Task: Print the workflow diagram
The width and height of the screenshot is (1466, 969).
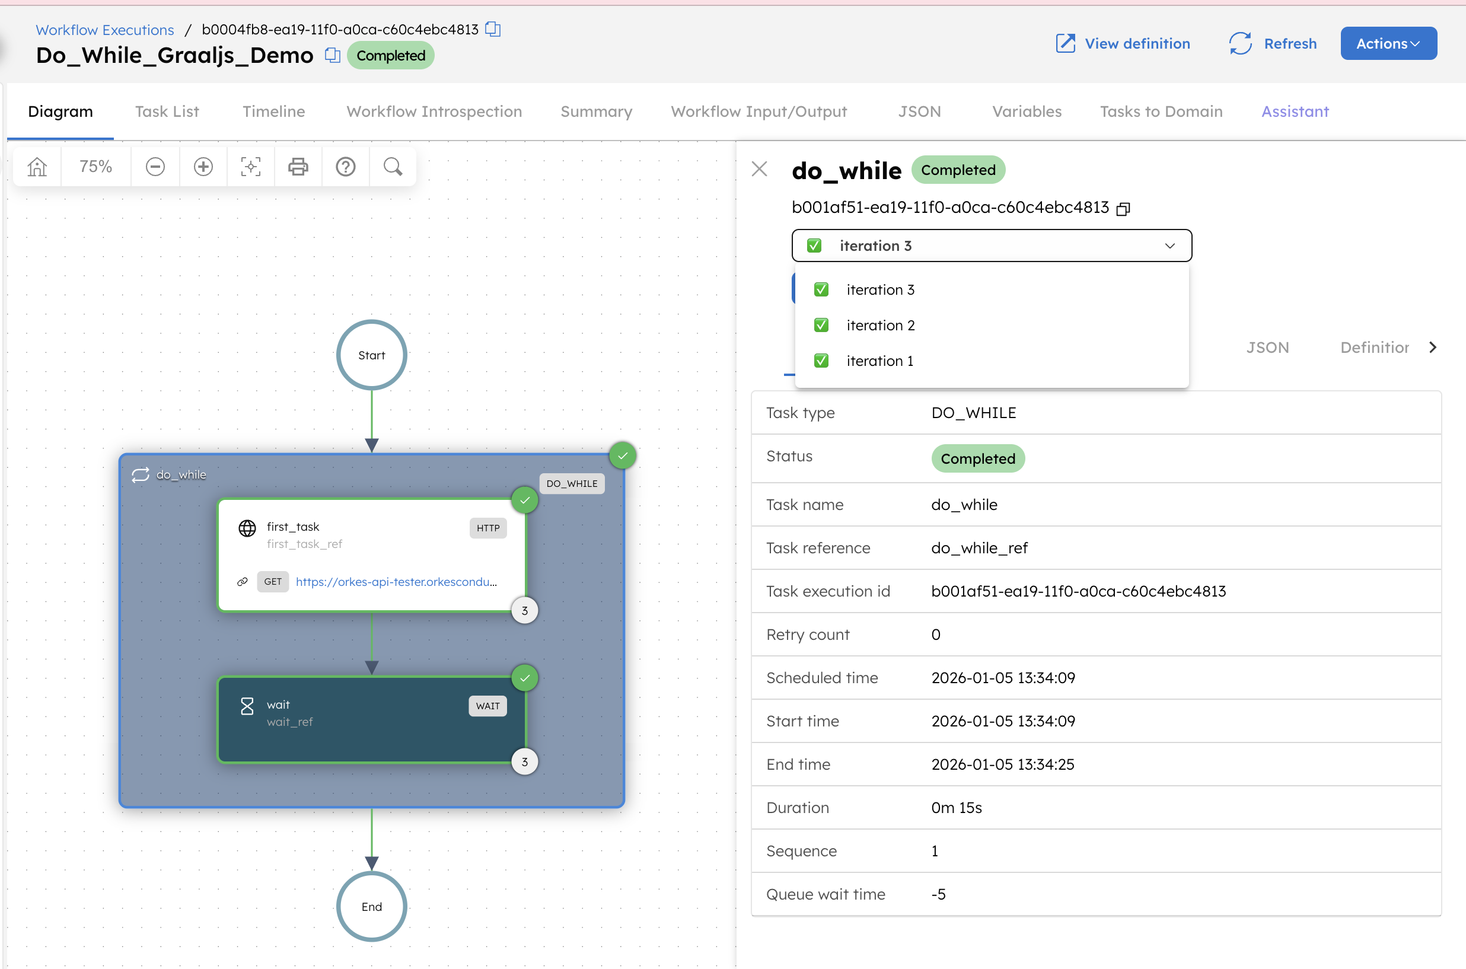Action: pos(298,166)
